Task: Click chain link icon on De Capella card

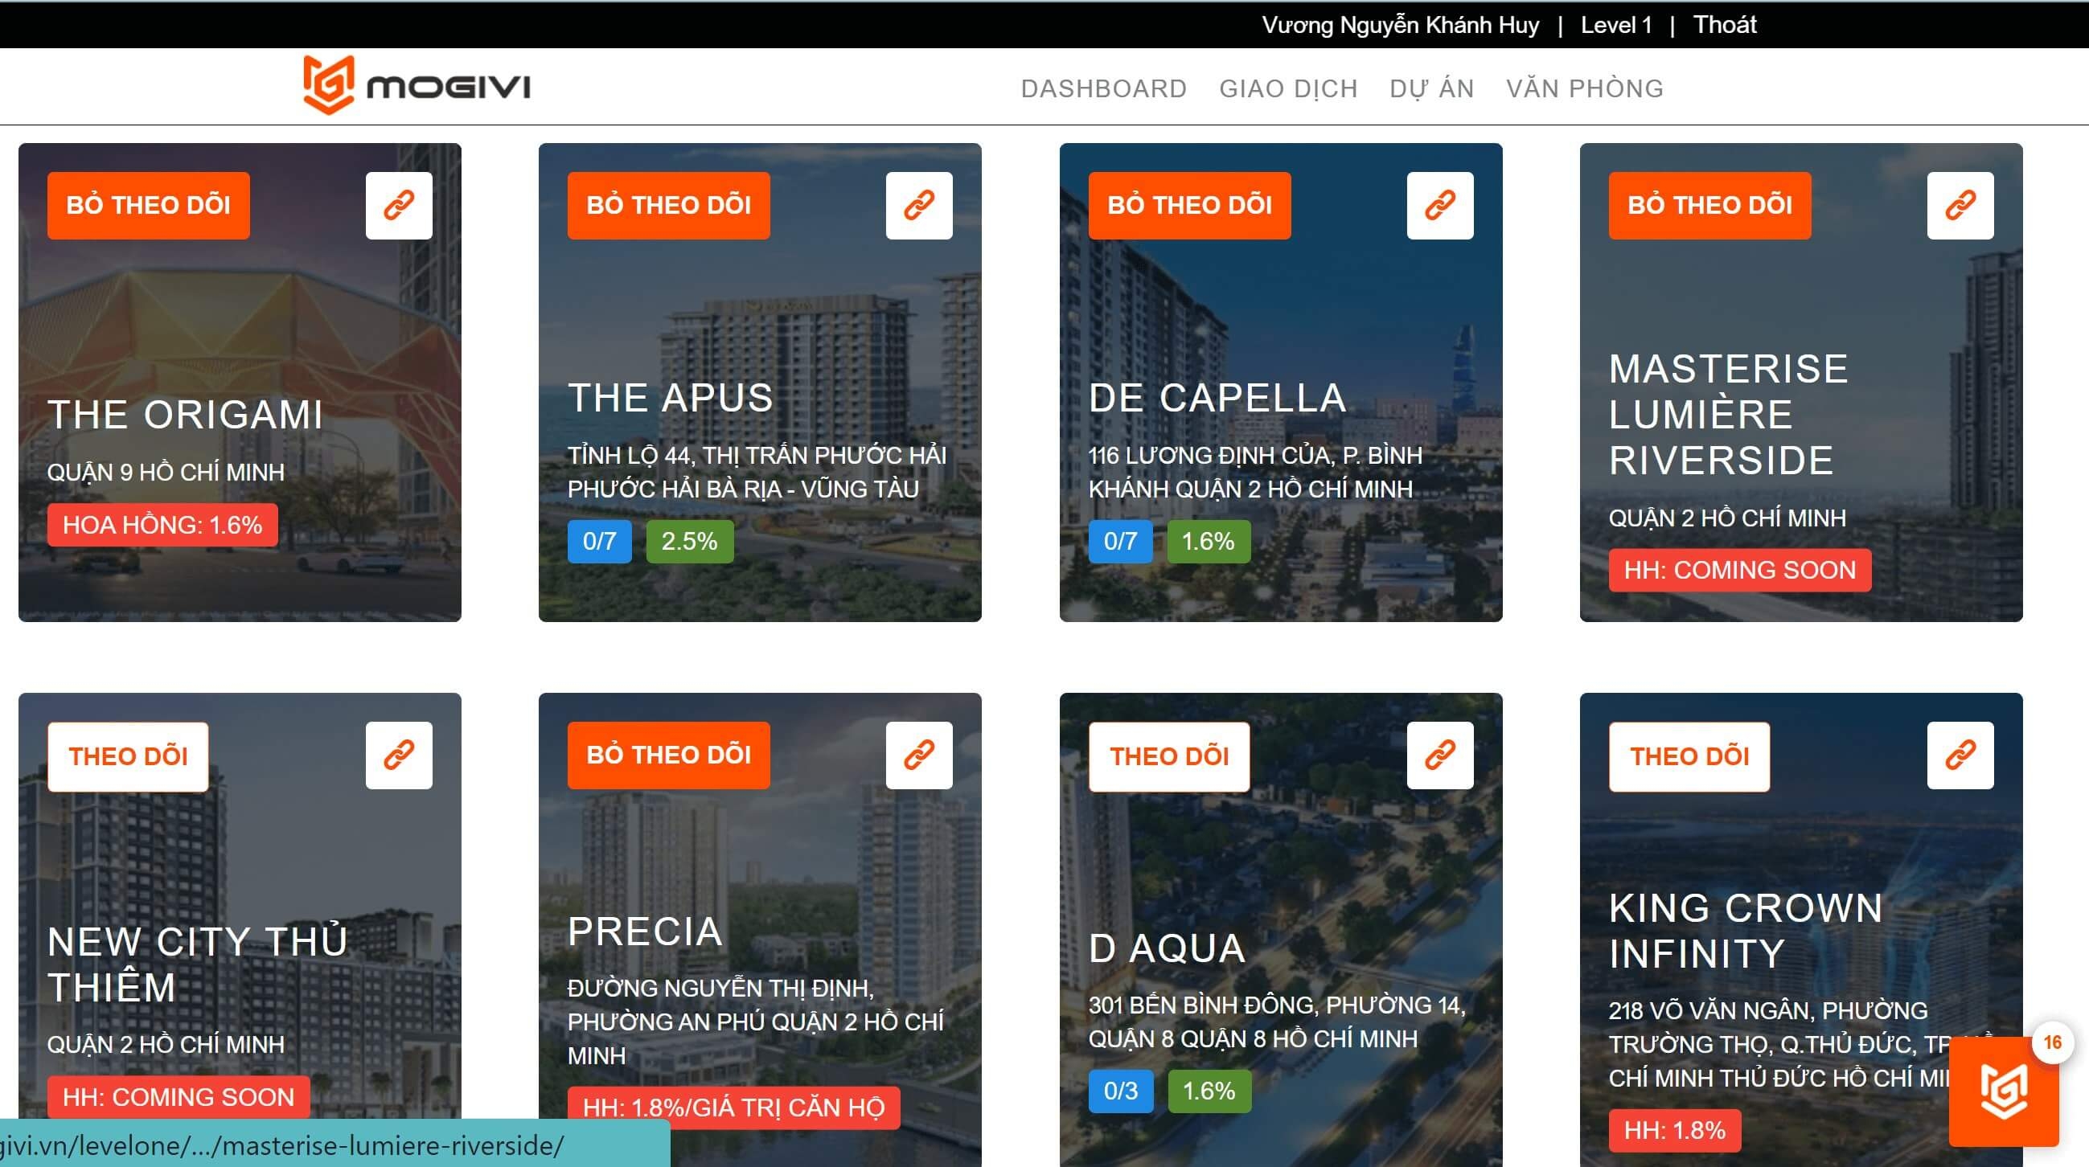Action: click(x=1439, y=205)
